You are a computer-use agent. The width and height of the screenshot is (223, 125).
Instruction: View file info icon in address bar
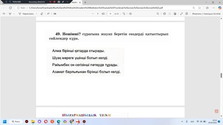[18, 8]
